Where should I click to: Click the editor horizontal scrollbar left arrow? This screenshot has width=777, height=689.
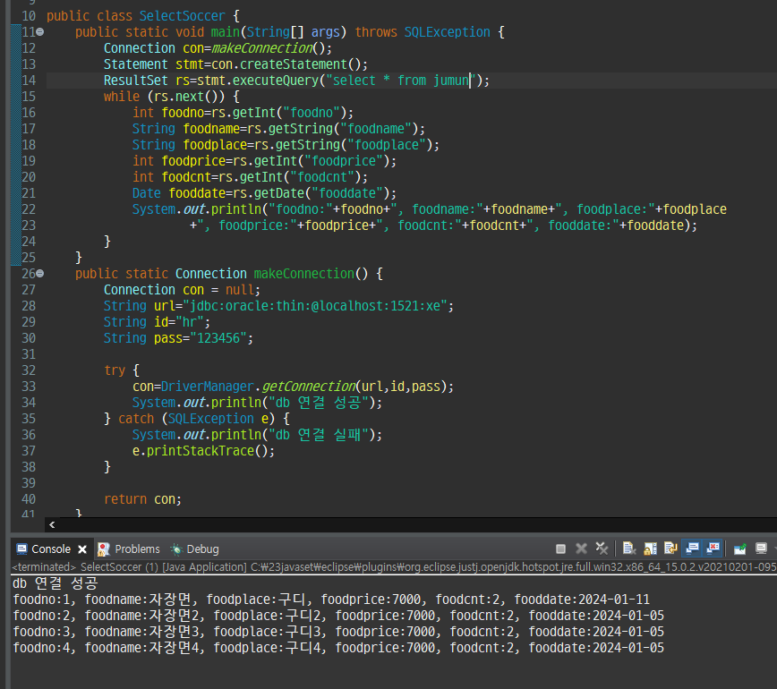(52, 525)
